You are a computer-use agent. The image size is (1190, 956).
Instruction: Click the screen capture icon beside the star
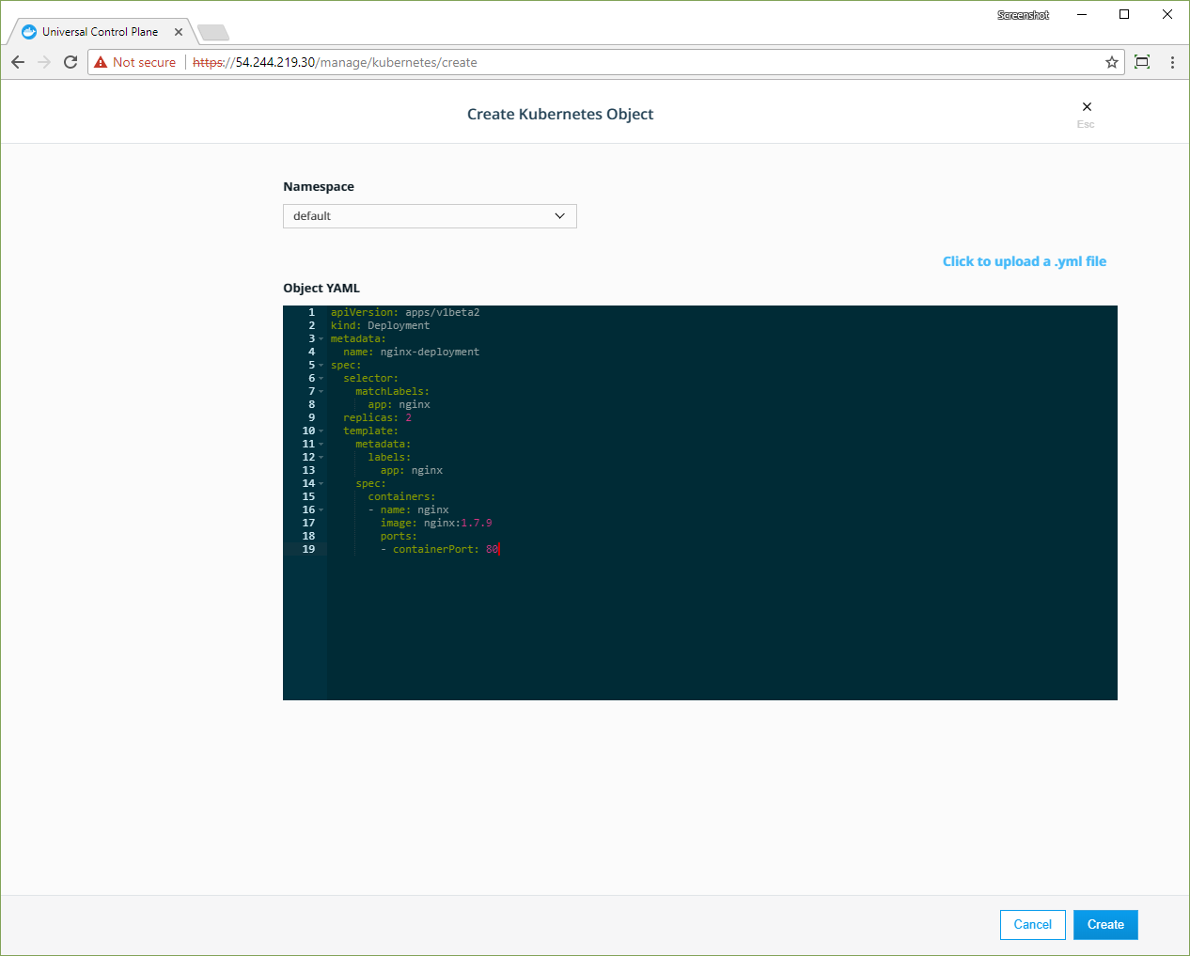coord(1142,62)
